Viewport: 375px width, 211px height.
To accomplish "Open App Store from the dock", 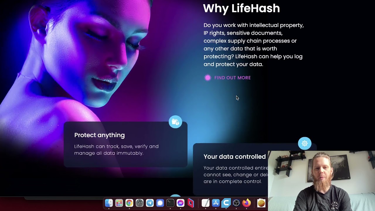I will 216,203.
